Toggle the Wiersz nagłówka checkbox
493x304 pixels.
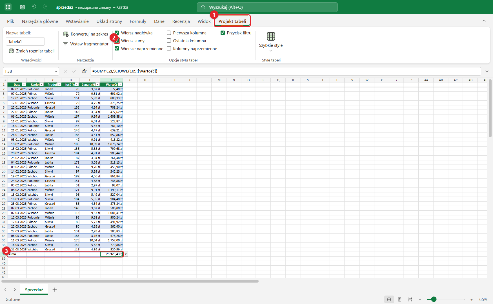[117, 33]
